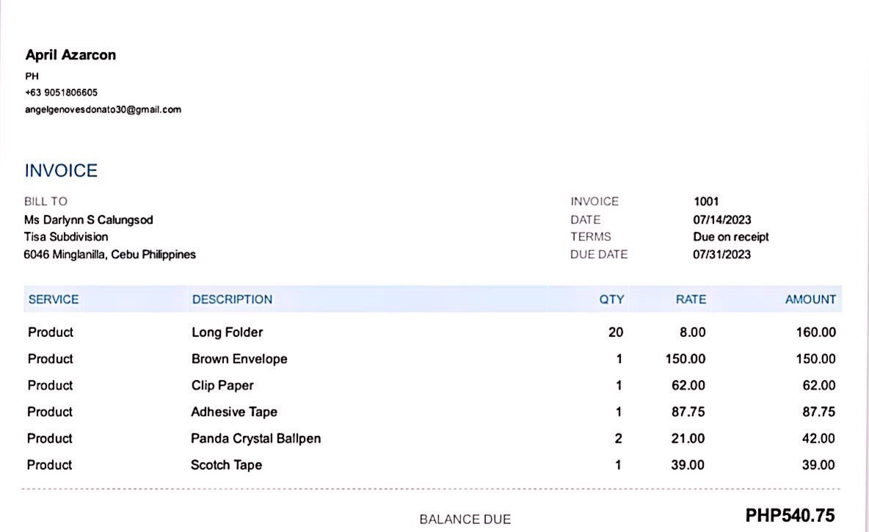The image size is (869, 532).
Task: Click the DESCRIPTION column header
Action: [232, 299]
